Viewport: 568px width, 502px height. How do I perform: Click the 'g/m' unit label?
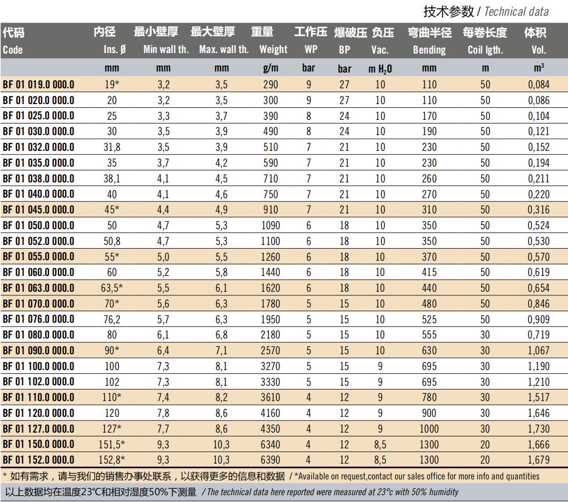271,68
